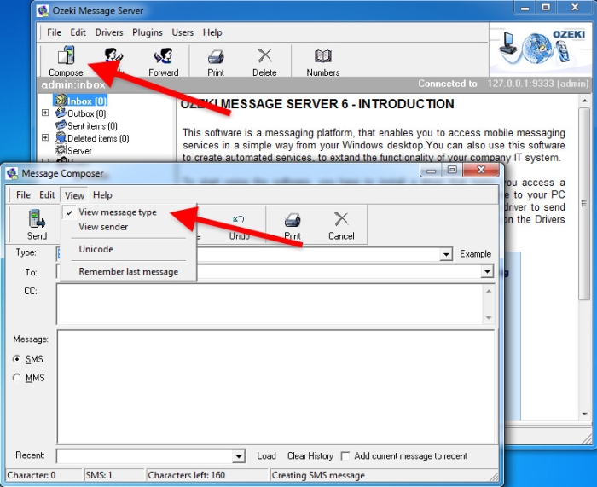This screenshot has width=597, height=487.
Task: Click inside the Message text area
Action: click(x=275, y=386)
